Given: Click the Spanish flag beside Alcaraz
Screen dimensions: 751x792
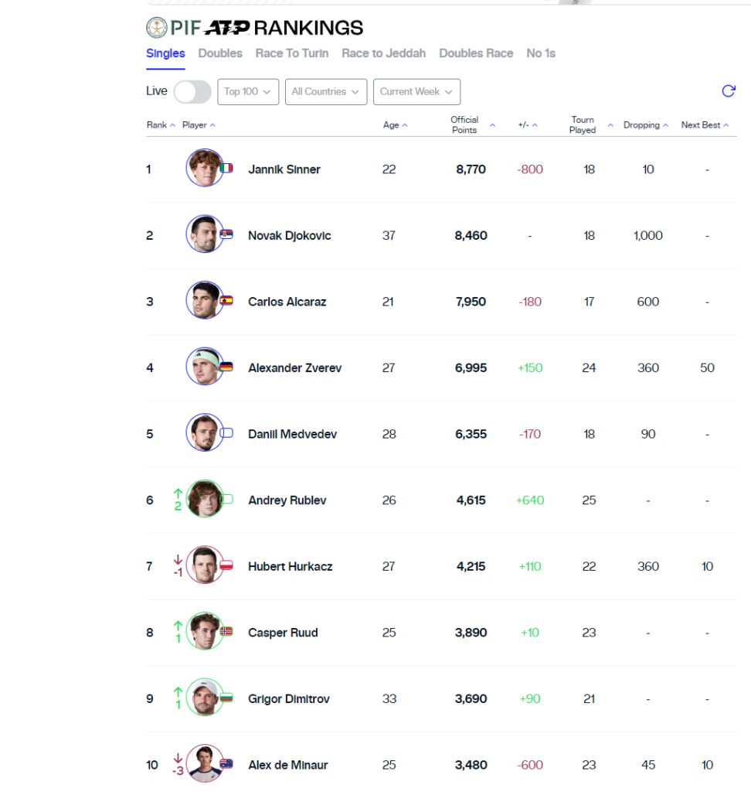Looking at the screenshot, I should pos(226,301).
